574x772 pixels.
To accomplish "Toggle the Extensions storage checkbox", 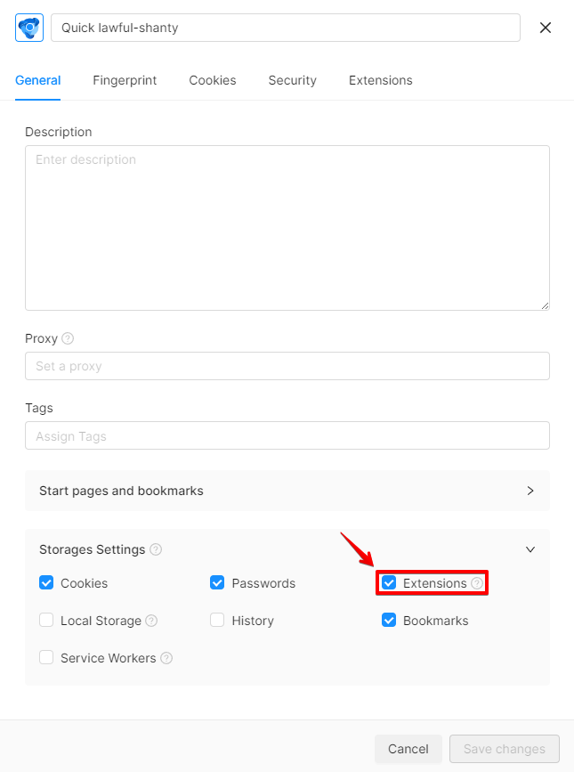I will point(389,583).
